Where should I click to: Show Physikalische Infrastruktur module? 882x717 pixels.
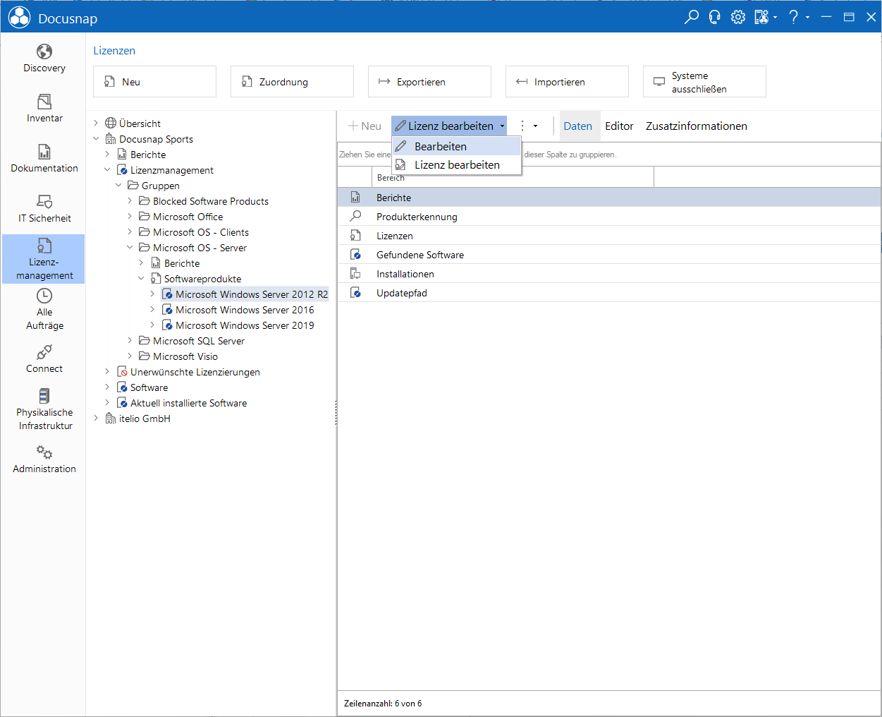[x=44, y=409]
